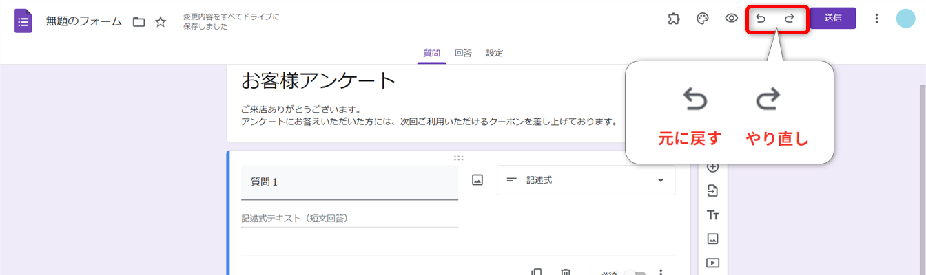Insert an image next to the 質問 1 field
The height and width of the screenshot is (275, 926).
[477, 180]
